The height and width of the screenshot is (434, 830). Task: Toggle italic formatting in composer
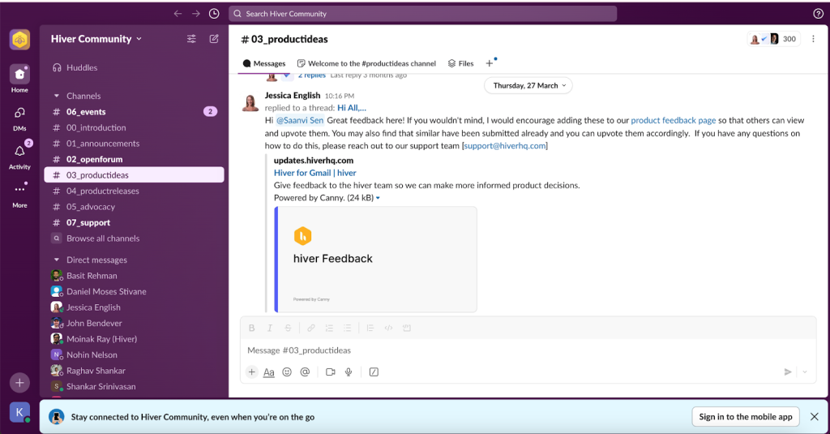click(x=270, y=328)
